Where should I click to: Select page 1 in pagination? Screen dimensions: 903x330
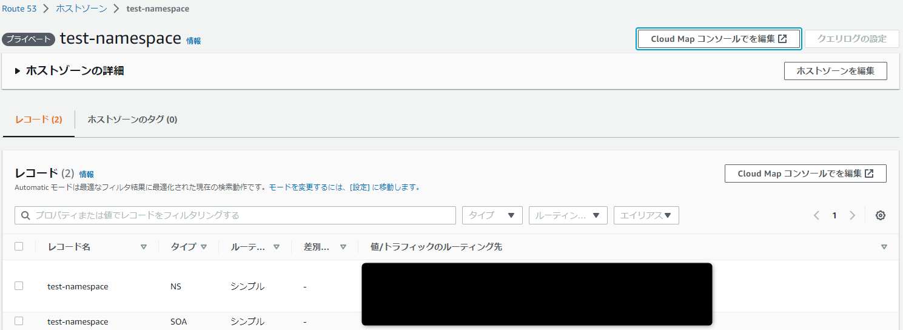coord(834,215)
